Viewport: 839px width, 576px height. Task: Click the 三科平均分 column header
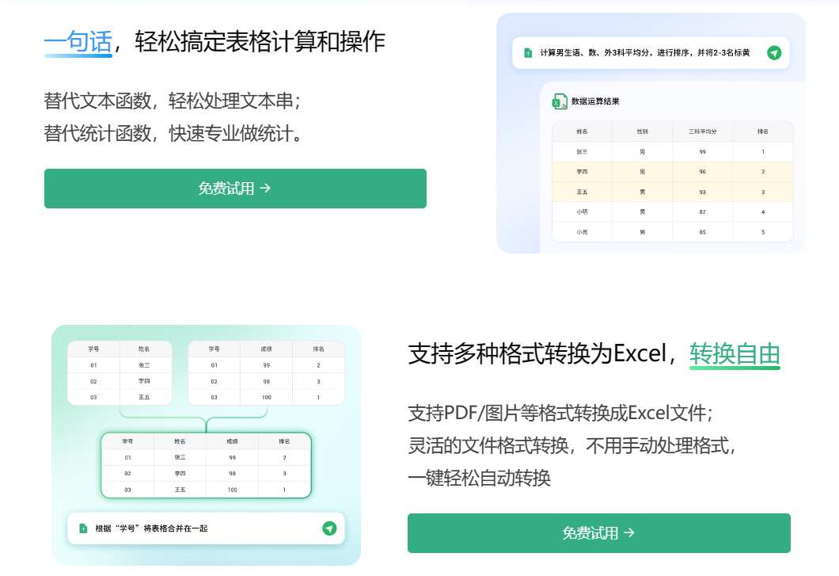pyautogui.click(x=703, y=132)
